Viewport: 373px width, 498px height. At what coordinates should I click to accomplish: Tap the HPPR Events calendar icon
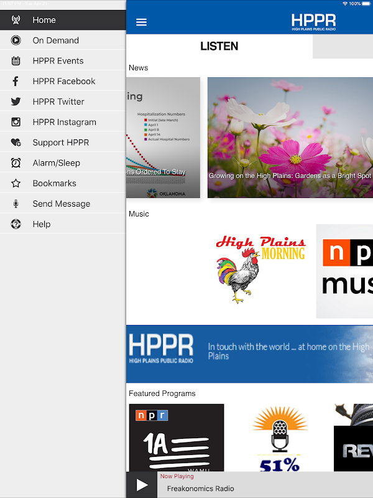(x=16, y=60)
